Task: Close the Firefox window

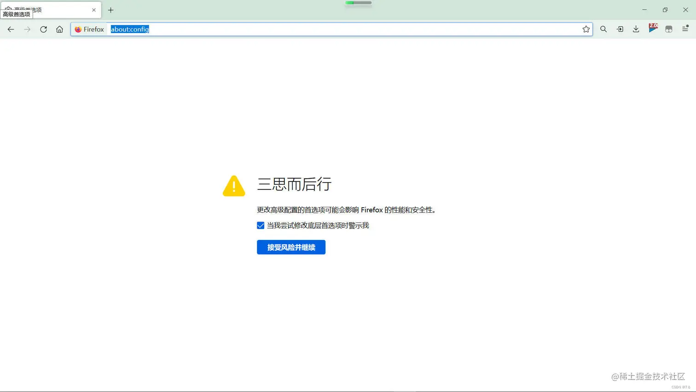Action: 685,10
